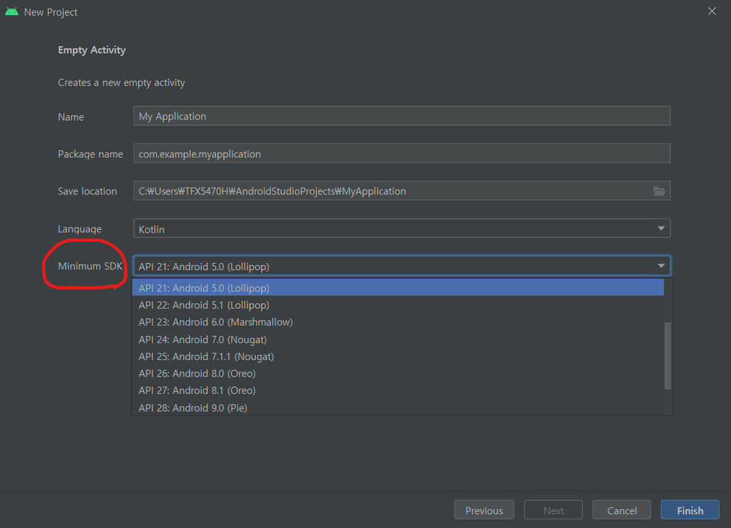Click the Finish button
This screenshot has width=731, height=528.
coord(689,510)
